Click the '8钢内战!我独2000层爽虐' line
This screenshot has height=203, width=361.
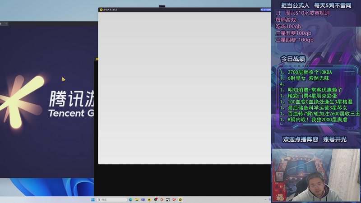(x=317, y=120)
